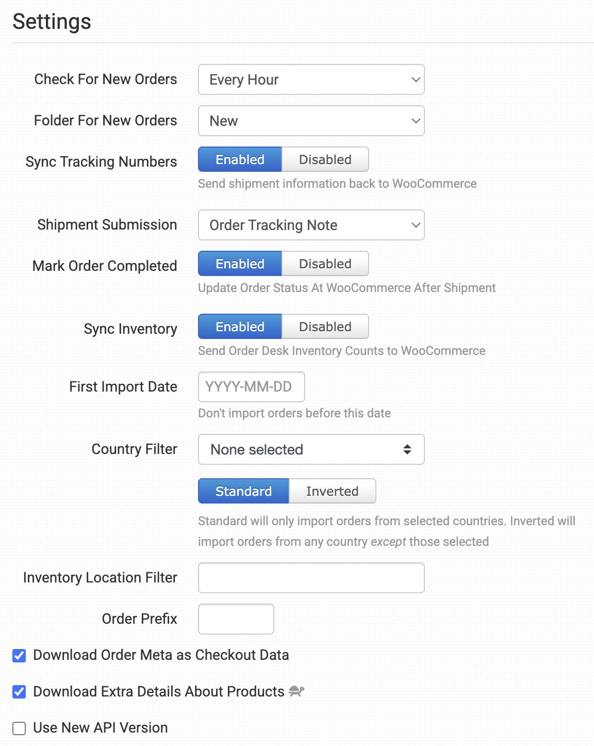Open the Check For New Orders dropdown
Image resolution: width=594 pixels, height=746 pixels.
(x=311, y=79)
